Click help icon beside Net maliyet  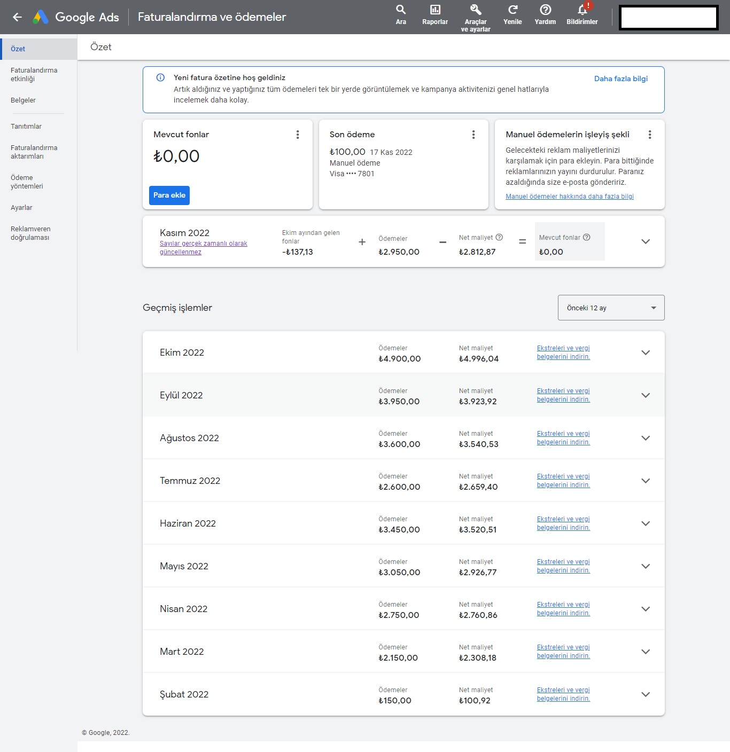click(499, 237)
